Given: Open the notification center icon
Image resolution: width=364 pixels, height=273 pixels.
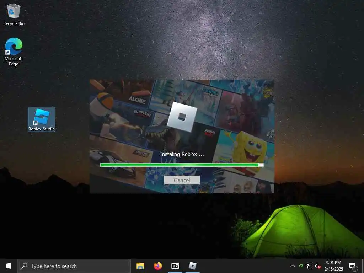Looking at the screenshot, I should (353, 266).
